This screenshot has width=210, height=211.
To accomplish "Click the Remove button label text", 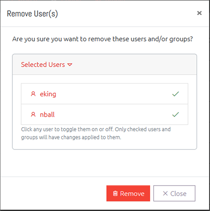I will coord(132,194).
